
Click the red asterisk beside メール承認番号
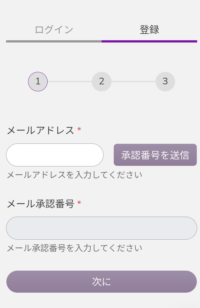pos(79,203)
